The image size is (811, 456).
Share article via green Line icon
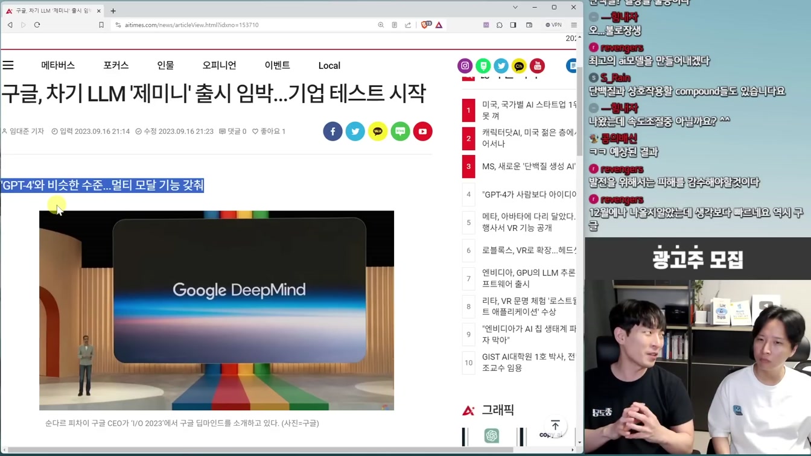[x=400, y=131]
